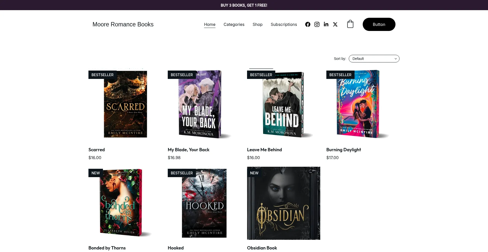Go to the Home menu item
488x252 pixels.
tap(210, 24)
